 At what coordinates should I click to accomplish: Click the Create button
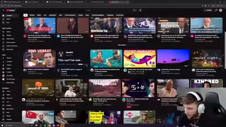click(208, 10)
